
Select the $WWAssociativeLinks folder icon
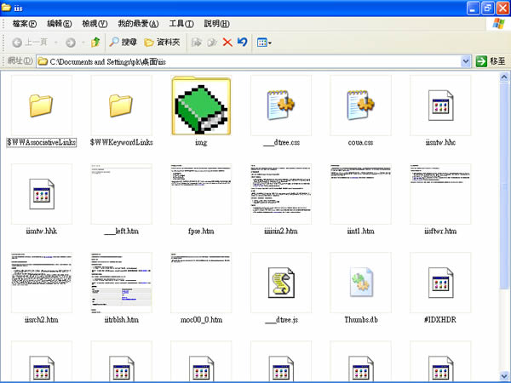click(x=42, y=106)
